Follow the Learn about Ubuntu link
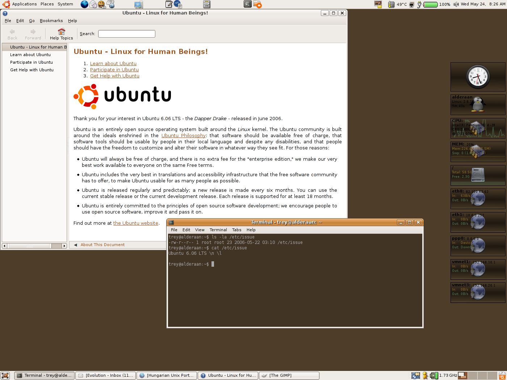 coord(113,63)
